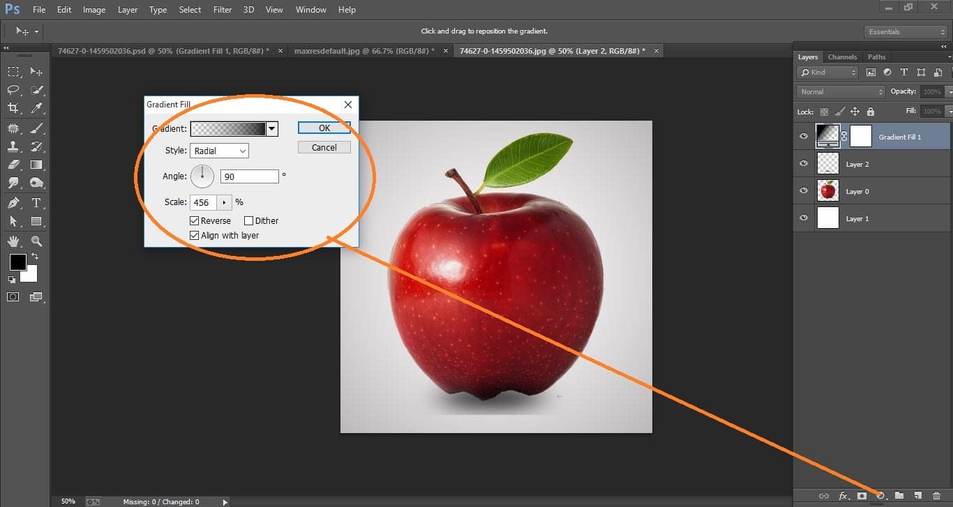Select the Clone Stamp tool
This screenshot has height=507, width=953.
[x=13, y=146]
